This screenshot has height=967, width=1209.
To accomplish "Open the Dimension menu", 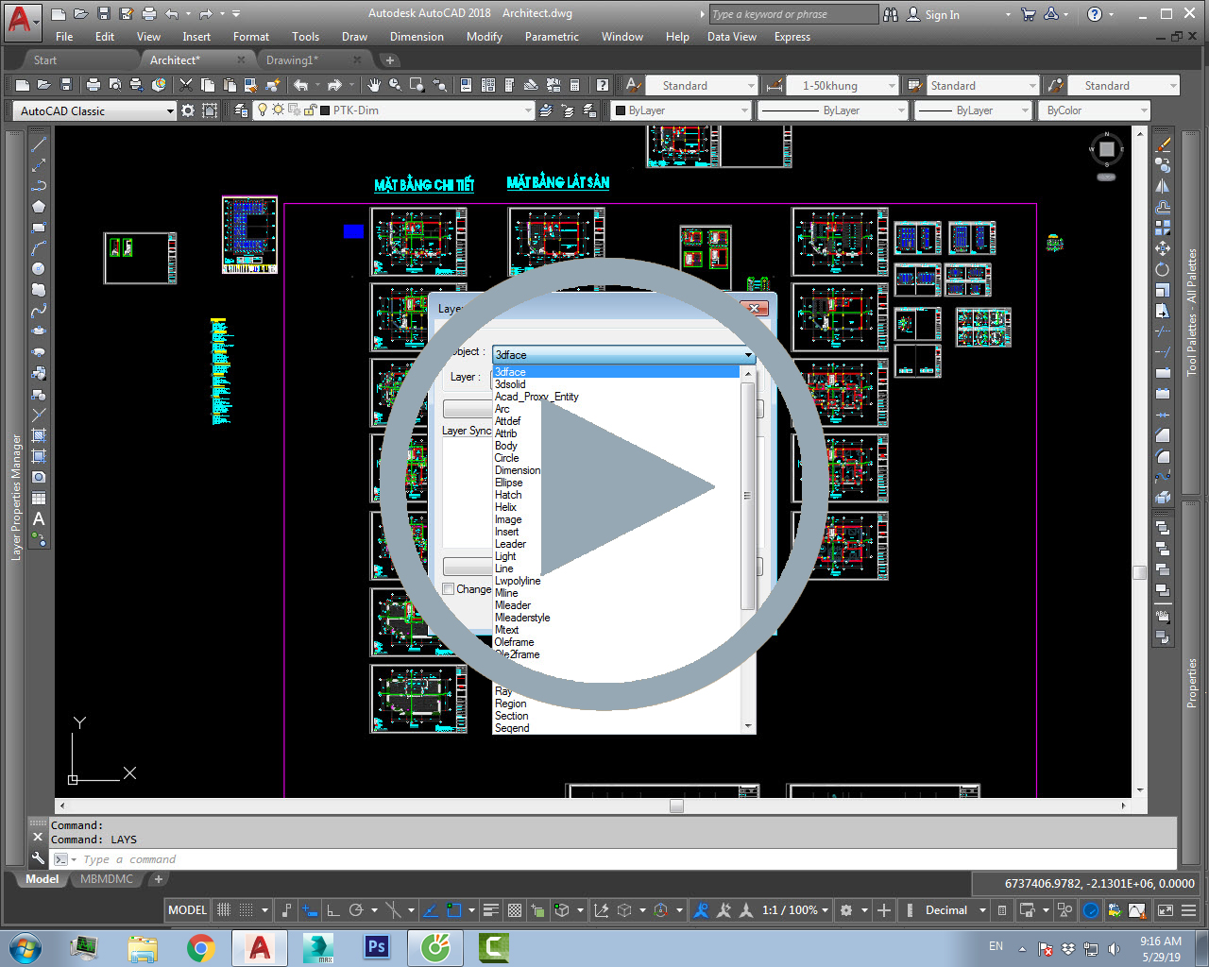I will (416, 37).
